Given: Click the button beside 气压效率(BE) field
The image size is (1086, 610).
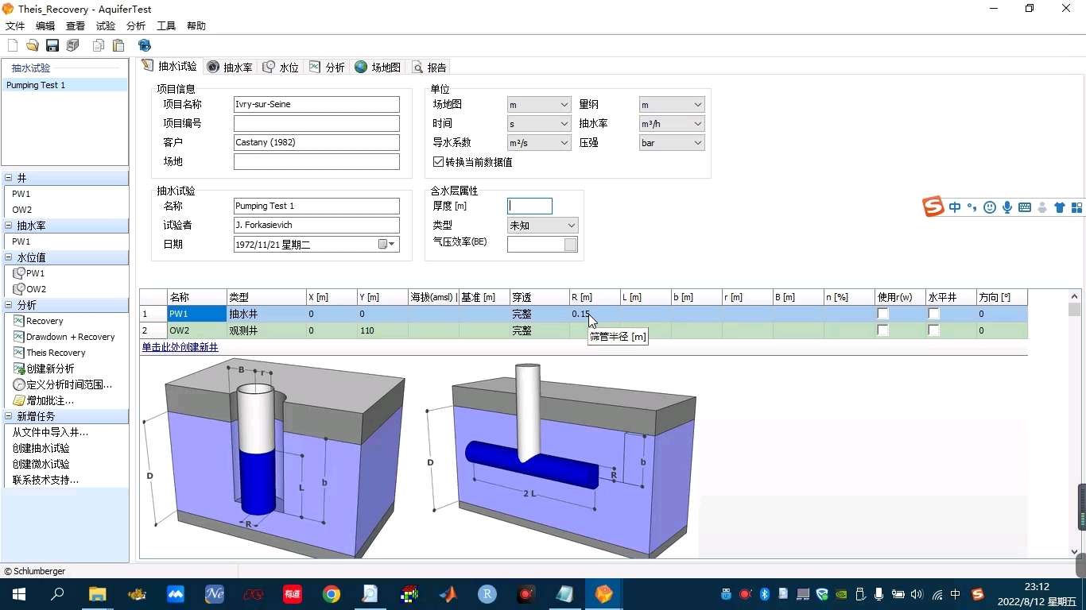Looking at the screenshot, I should 571,245.
